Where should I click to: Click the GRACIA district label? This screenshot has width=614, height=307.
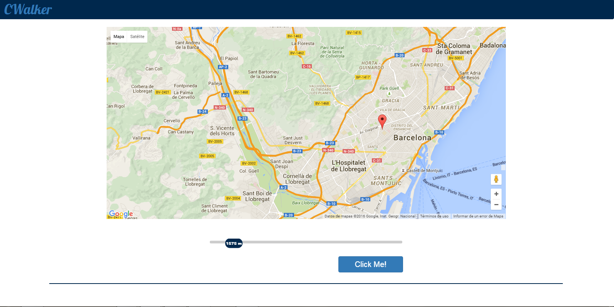tap(390, 101)
